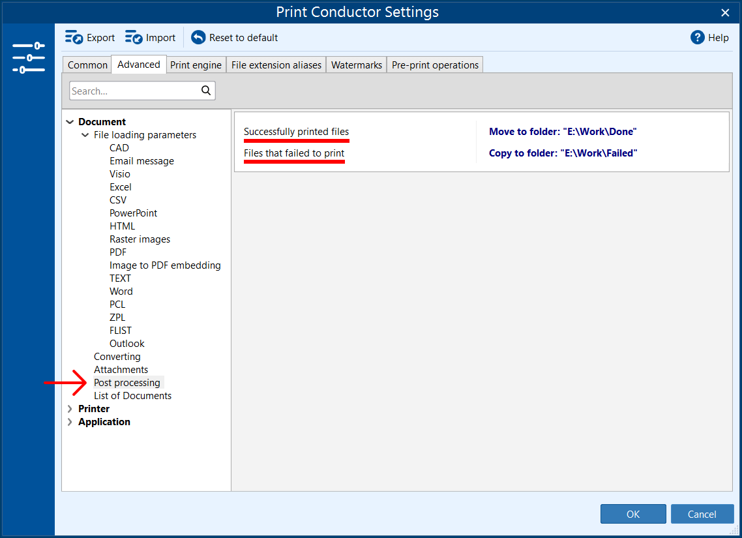
Task: Click the search magnifier icon
Action: (x=206, y=91)
